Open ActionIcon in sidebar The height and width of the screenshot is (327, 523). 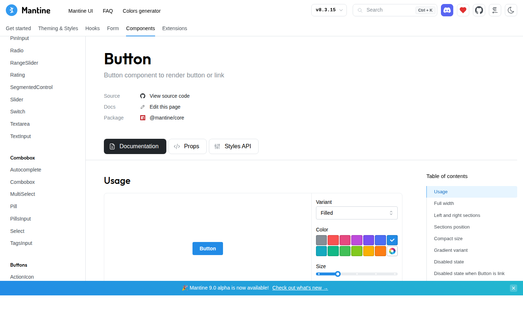[x=22, y=277]
